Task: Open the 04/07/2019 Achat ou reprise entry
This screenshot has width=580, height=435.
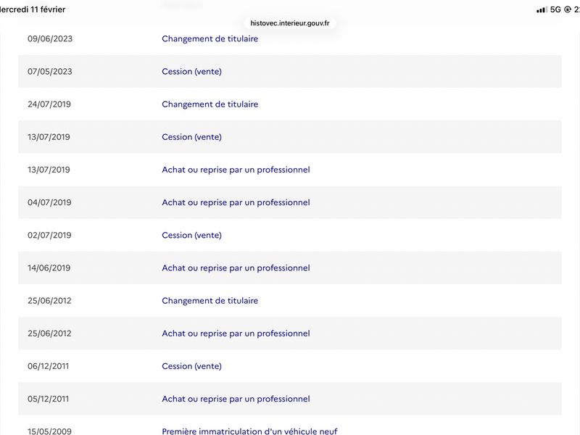Action: click(236, 202)
